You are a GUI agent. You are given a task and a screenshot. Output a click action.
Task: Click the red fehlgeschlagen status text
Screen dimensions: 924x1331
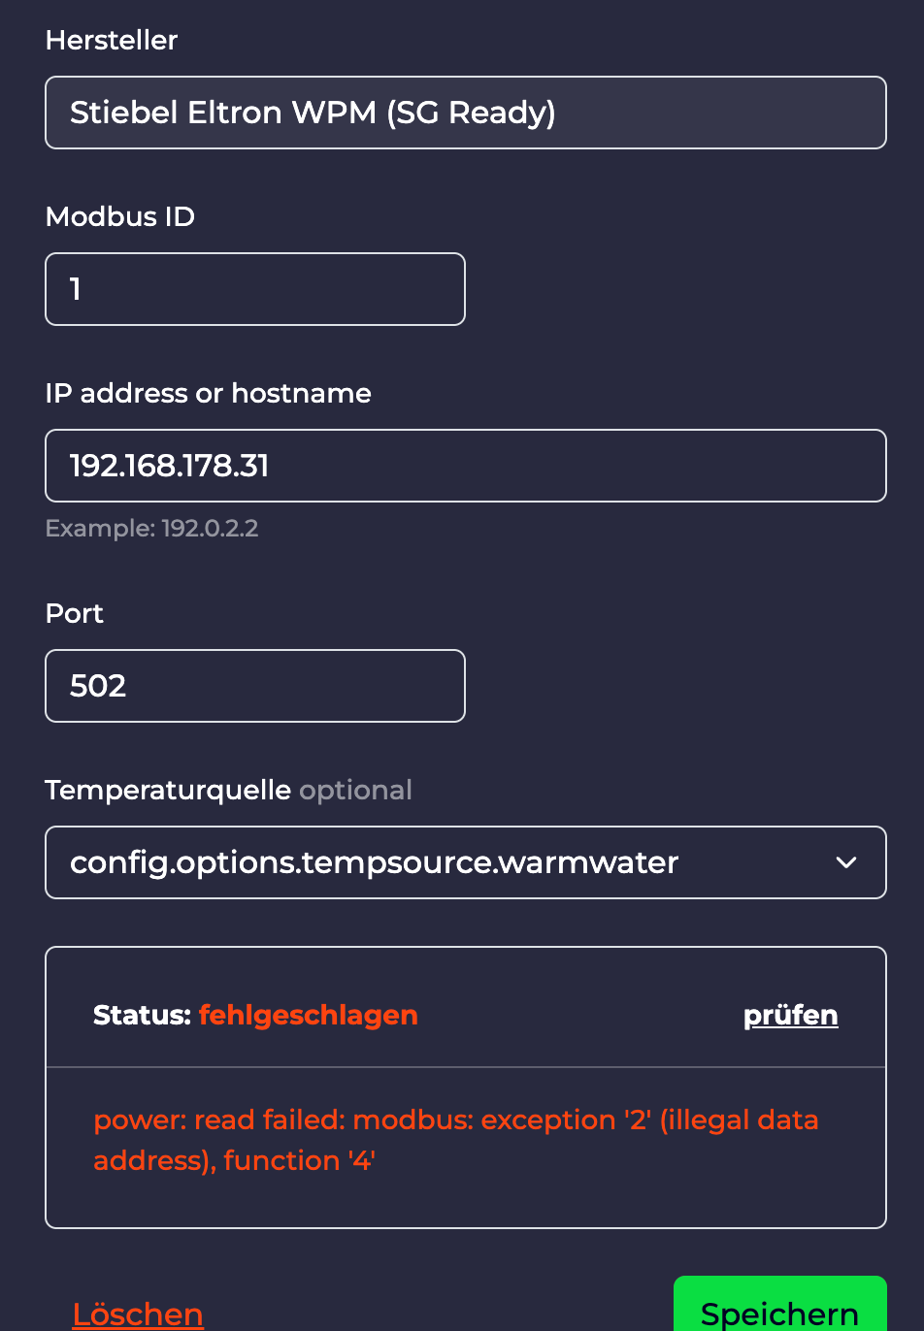(308, 1015)
